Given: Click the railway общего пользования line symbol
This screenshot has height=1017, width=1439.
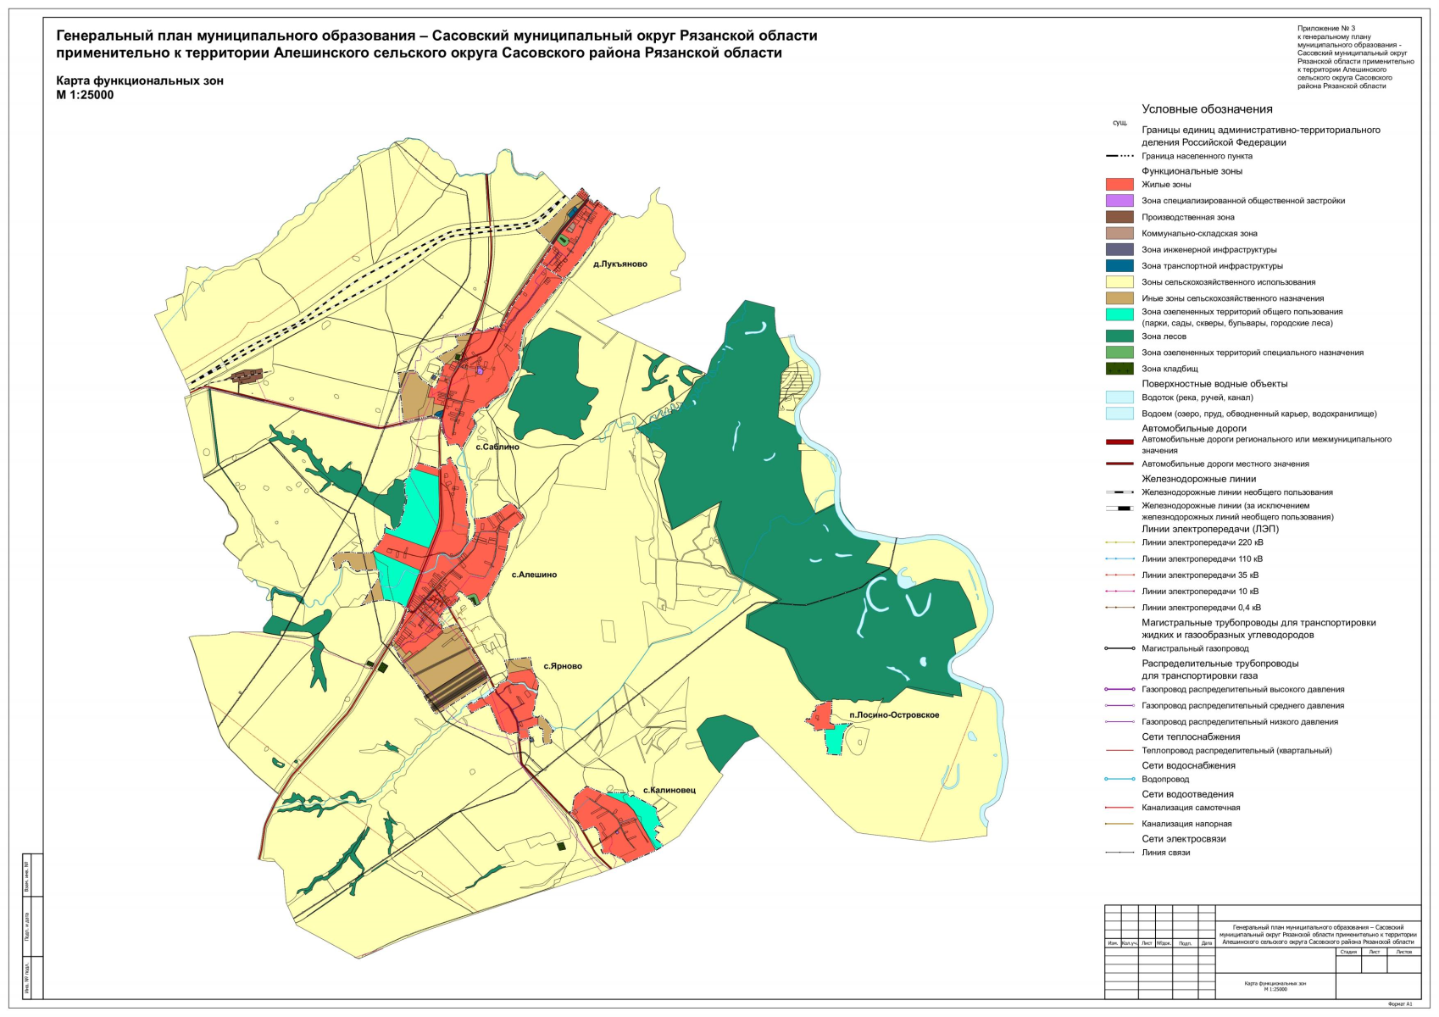Looking at the screenshot, I should tap(1119, 492).
